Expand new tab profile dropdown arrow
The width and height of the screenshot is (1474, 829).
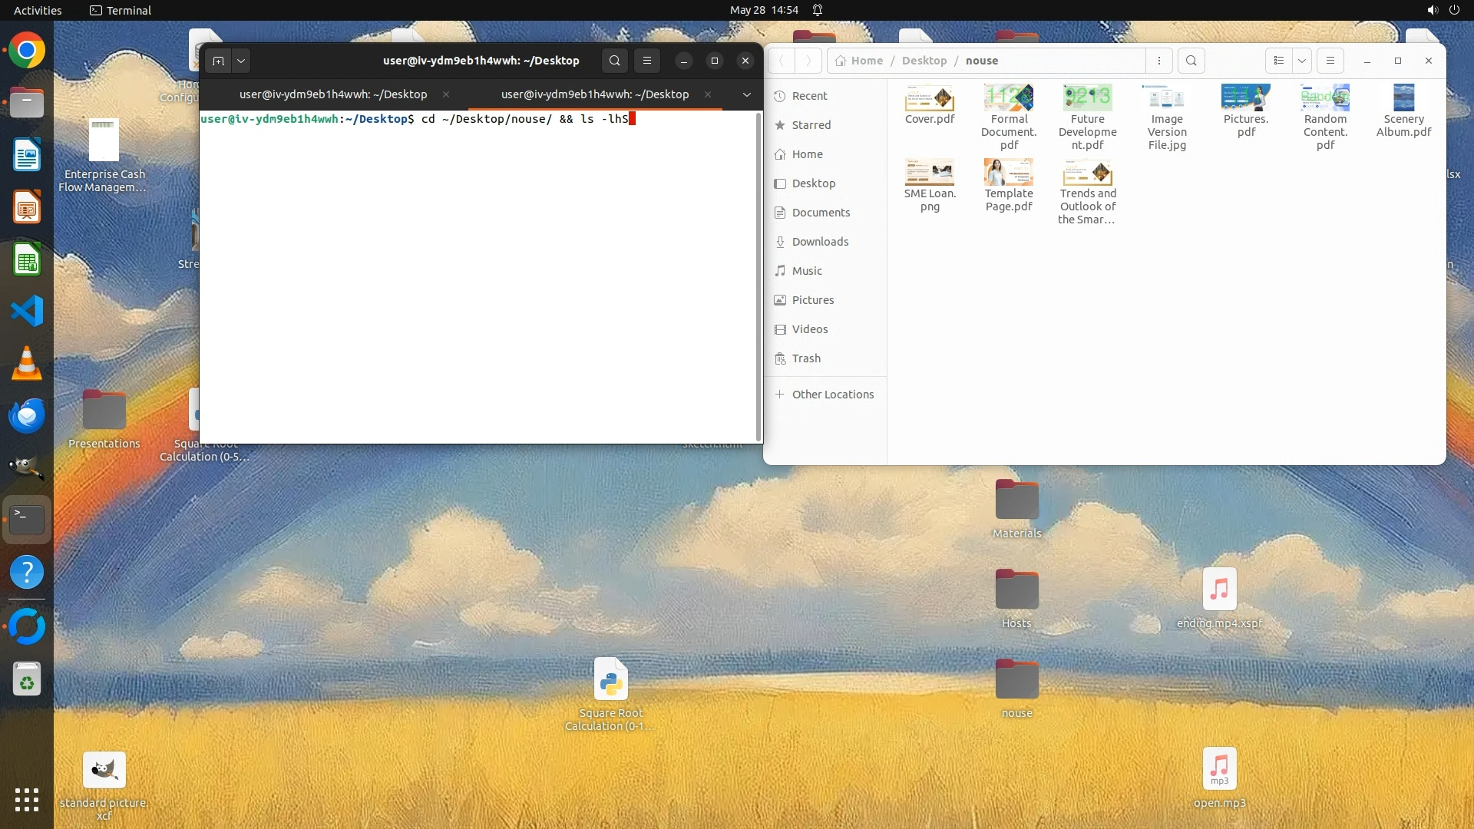241,61
